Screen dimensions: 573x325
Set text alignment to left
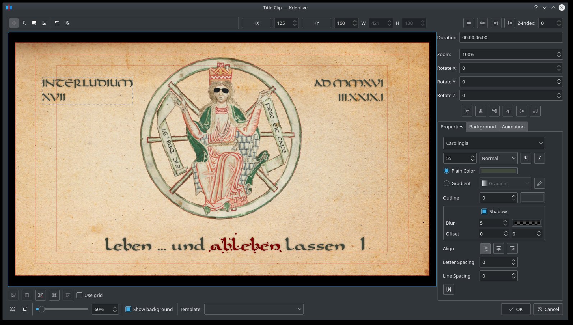coord(485,248)
